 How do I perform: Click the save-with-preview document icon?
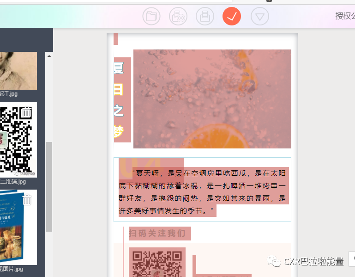178,16
